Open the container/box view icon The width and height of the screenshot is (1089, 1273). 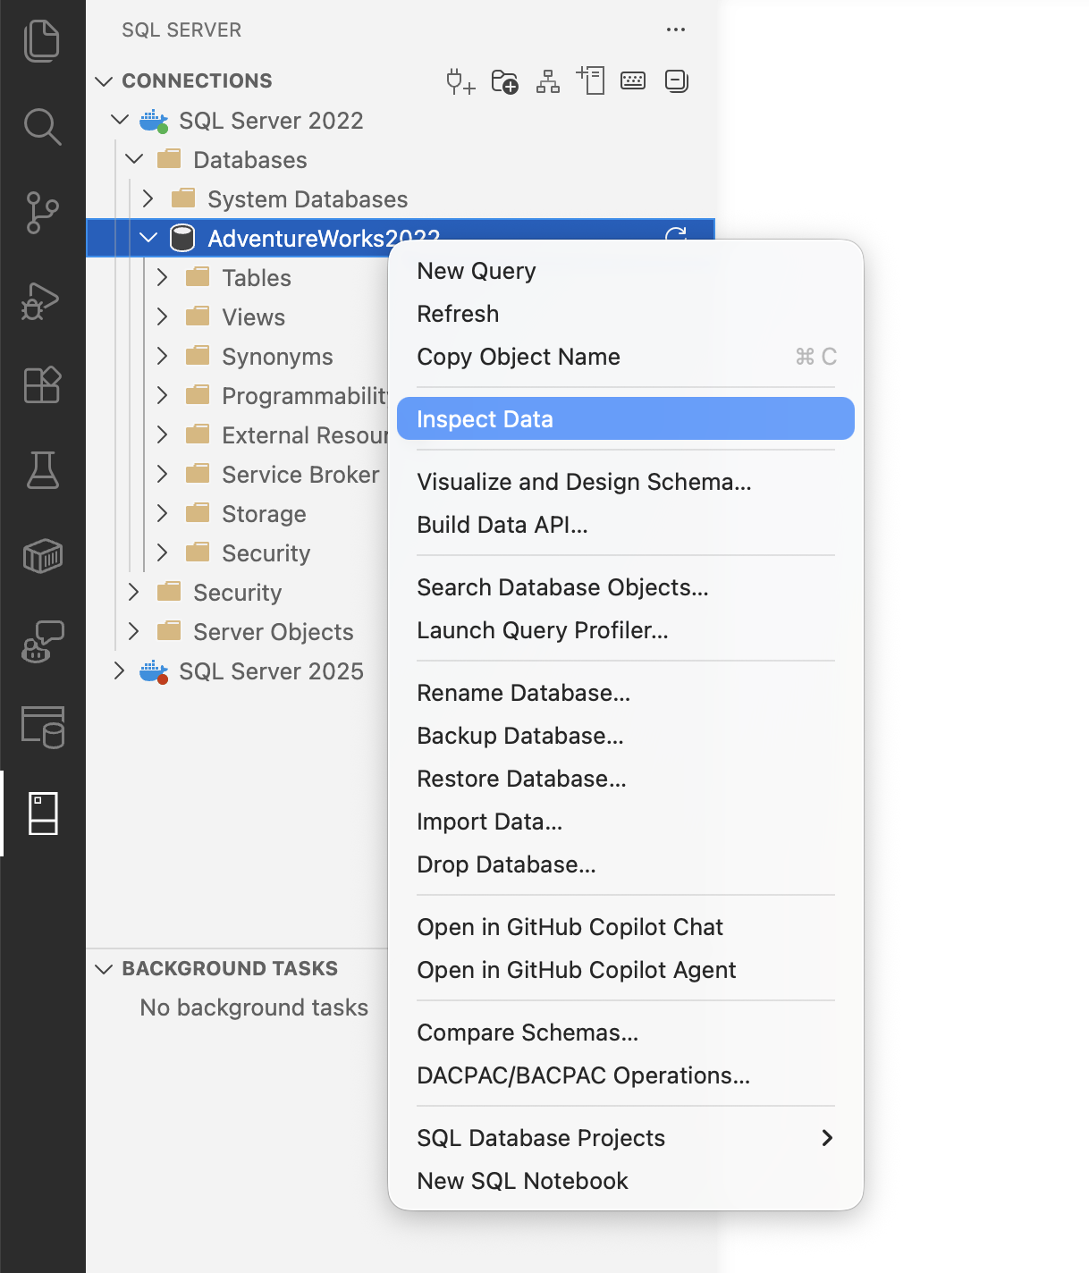pos(42,556)
